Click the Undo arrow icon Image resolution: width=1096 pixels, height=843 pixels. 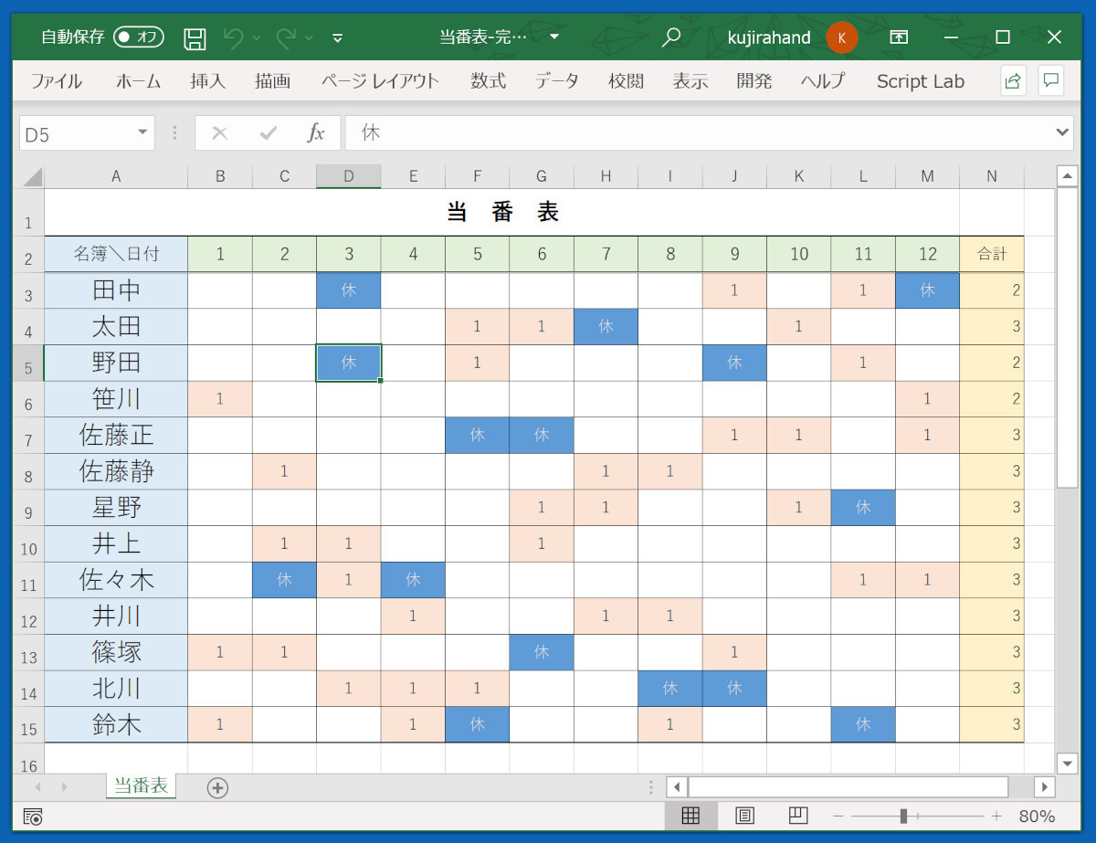[x=234, y=37]
